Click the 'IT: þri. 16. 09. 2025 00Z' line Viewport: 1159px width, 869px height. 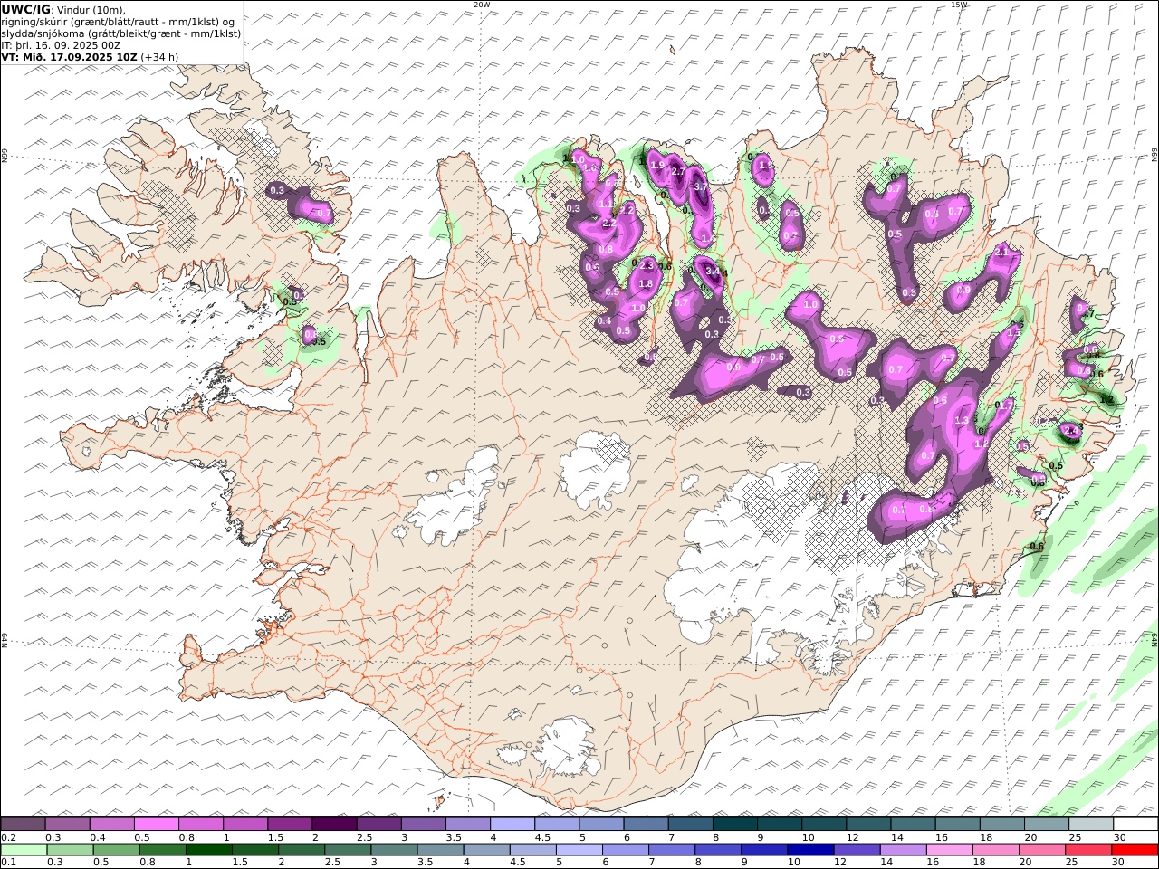(x=61, y=44)
